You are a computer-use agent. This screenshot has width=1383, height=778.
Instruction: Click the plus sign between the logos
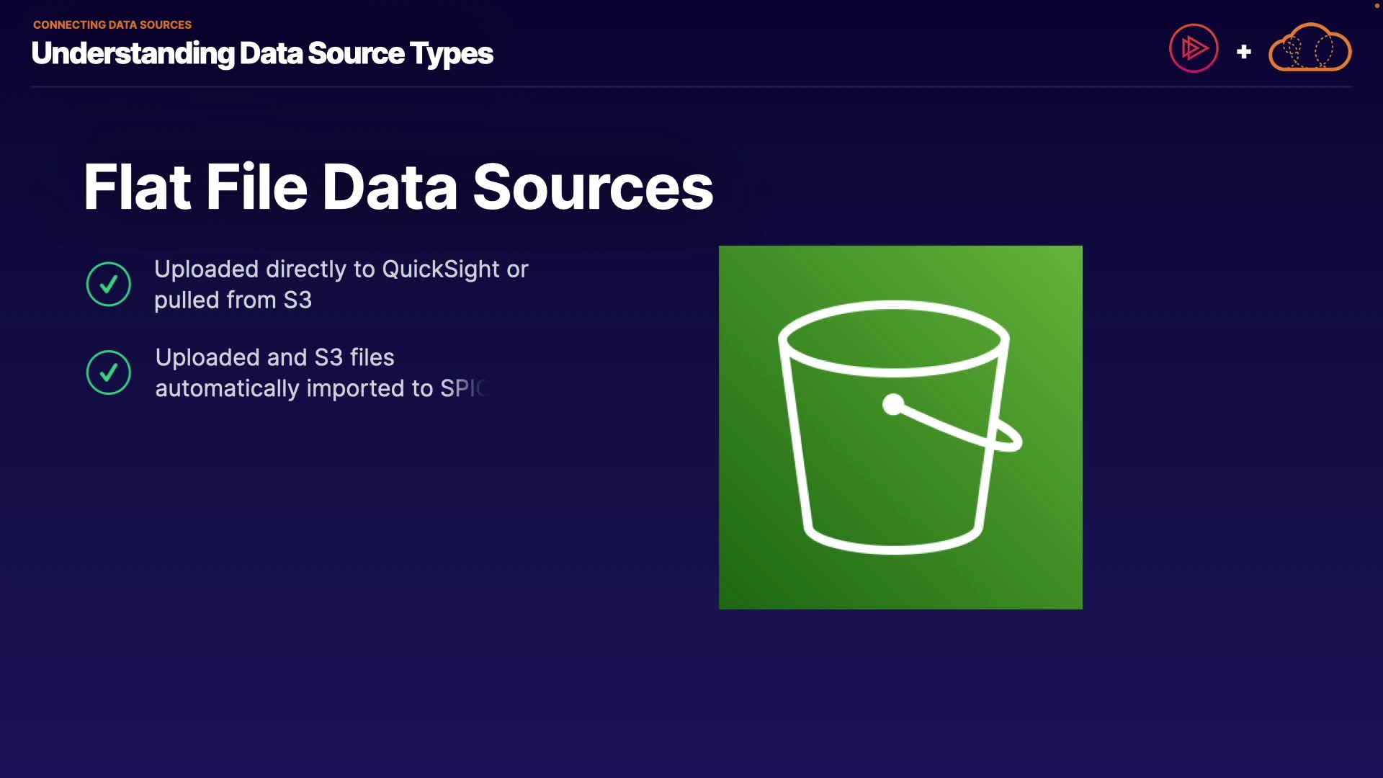1243,52
